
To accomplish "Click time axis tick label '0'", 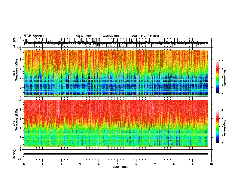I will (24, 164).
